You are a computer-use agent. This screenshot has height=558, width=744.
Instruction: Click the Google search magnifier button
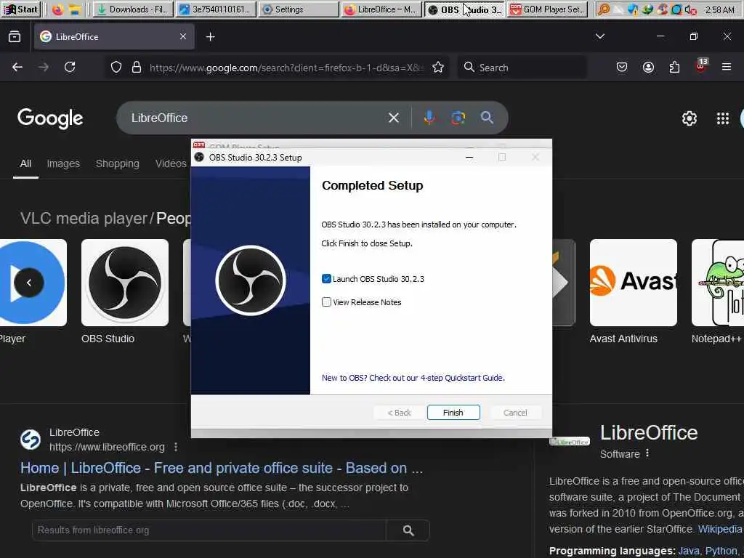coord(487,118)
